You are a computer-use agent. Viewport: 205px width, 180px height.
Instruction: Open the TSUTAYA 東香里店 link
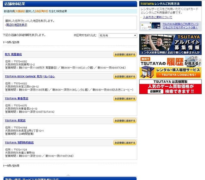click(17, 99)
